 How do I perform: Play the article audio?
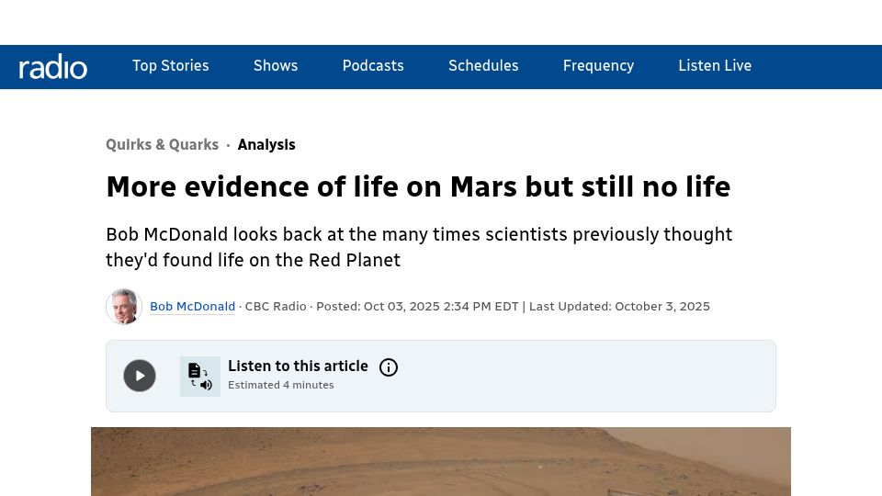coord(140,376)
